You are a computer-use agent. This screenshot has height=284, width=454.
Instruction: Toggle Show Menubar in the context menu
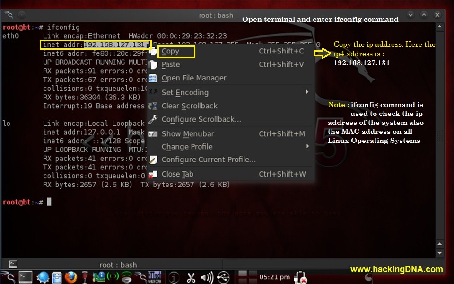pos(231,133)
